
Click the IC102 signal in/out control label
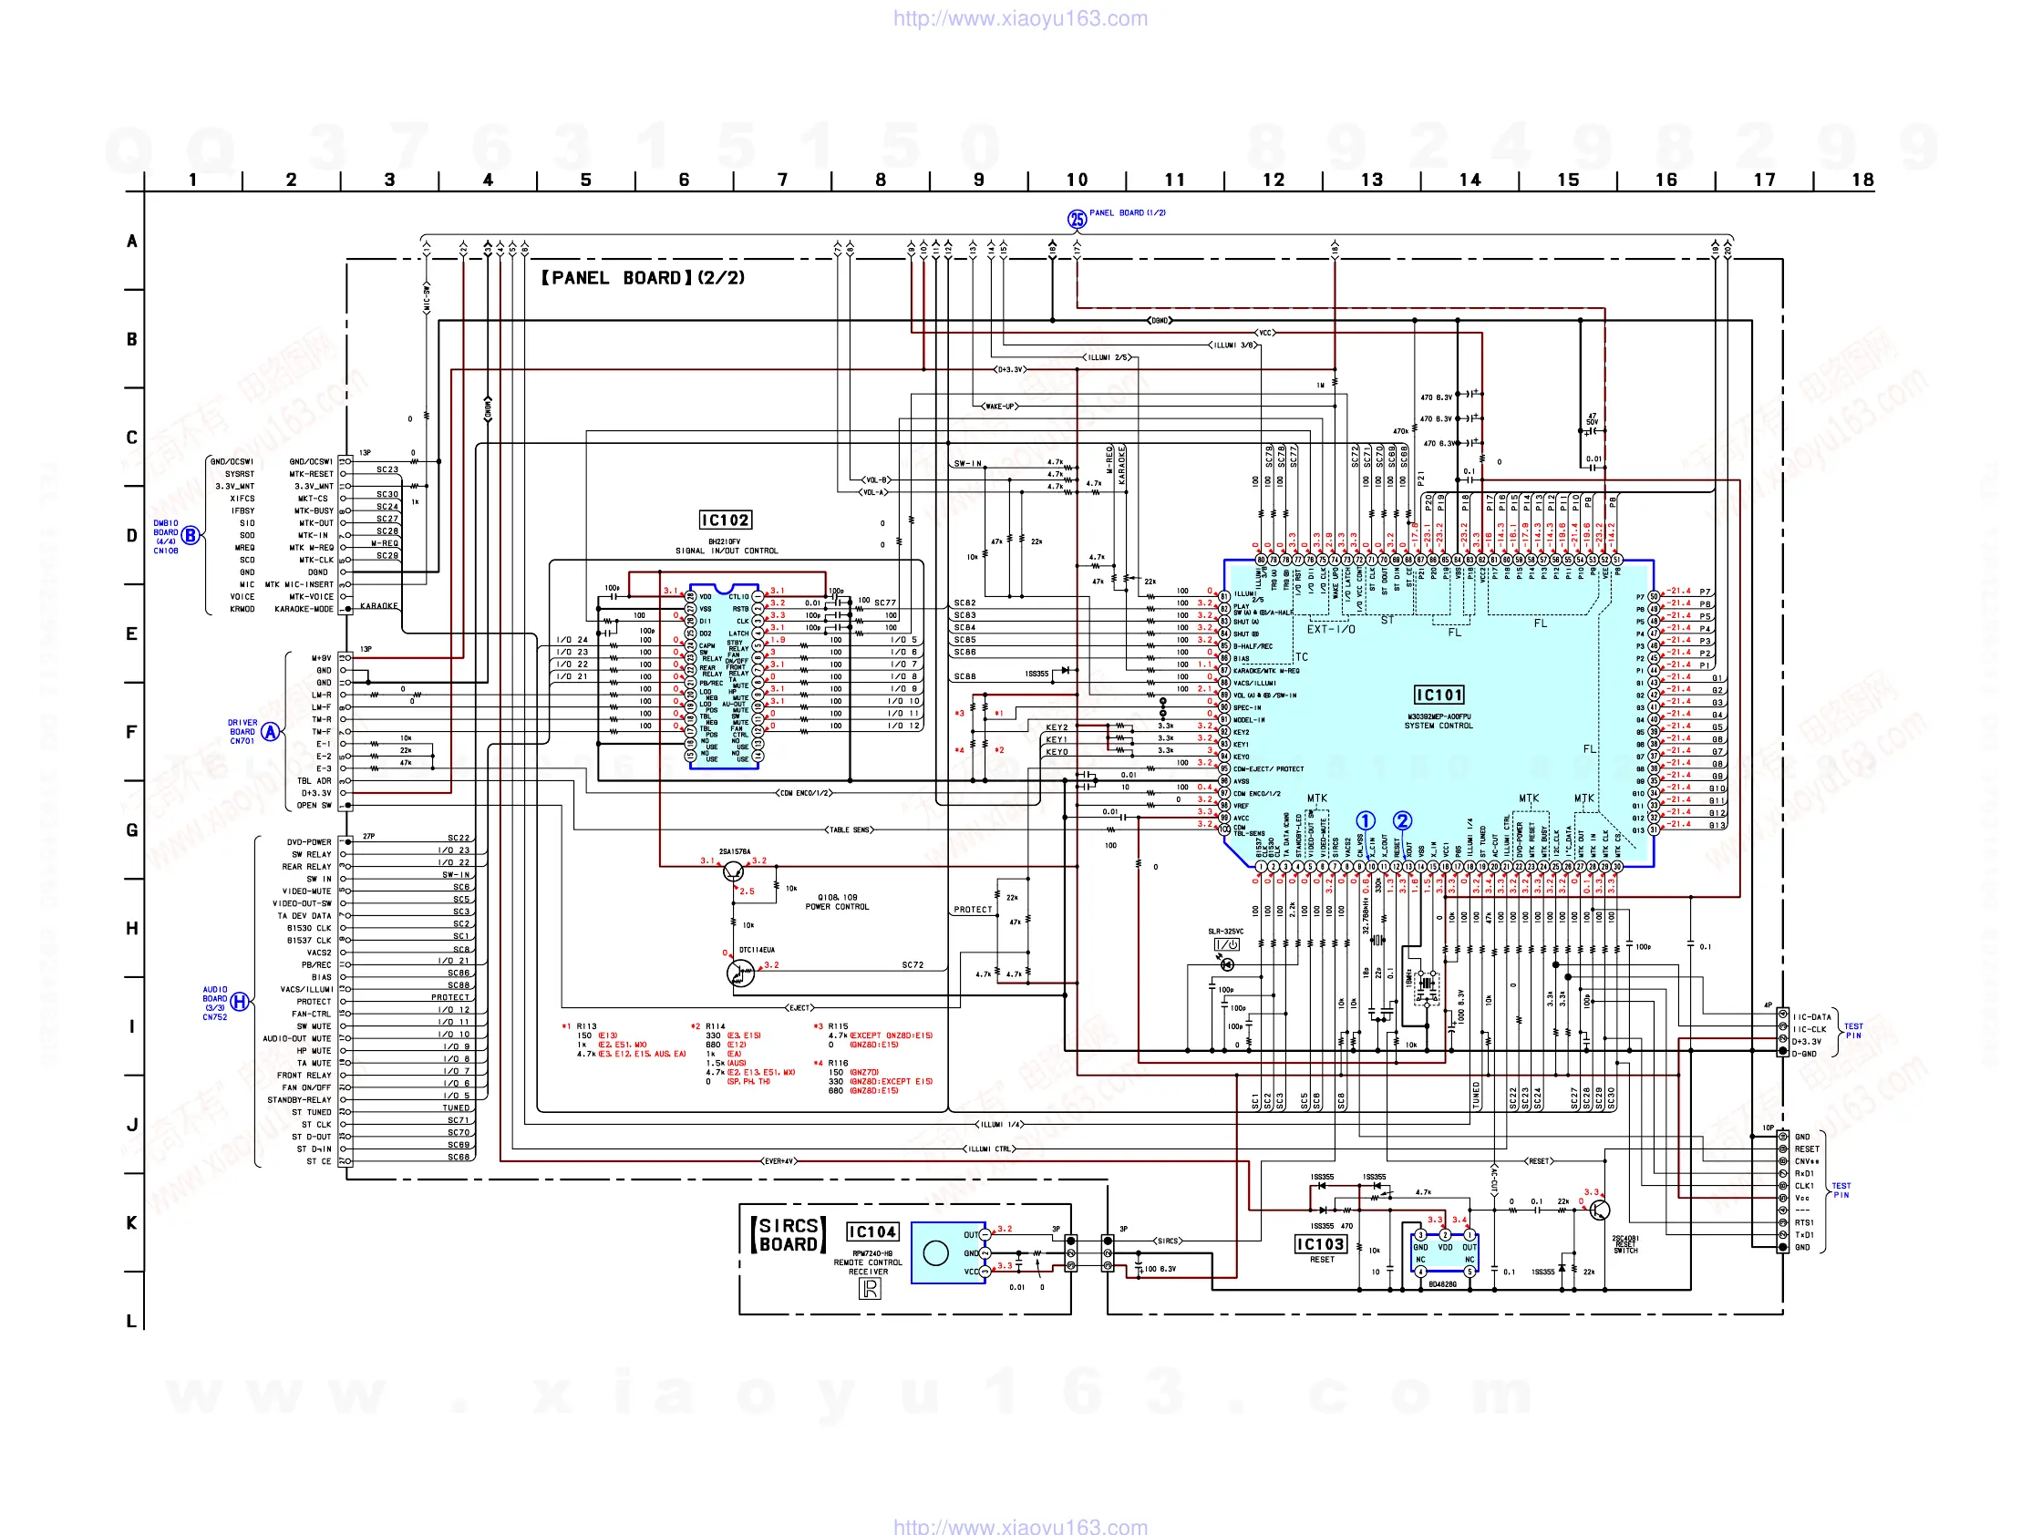[x=725, y=520]
